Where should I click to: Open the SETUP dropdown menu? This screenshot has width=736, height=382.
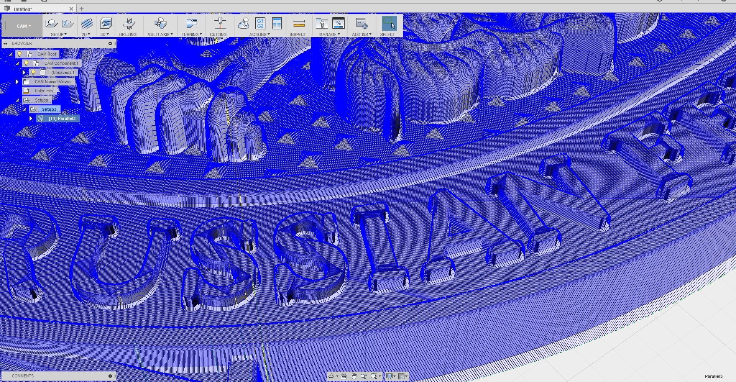tap(59, 34)
